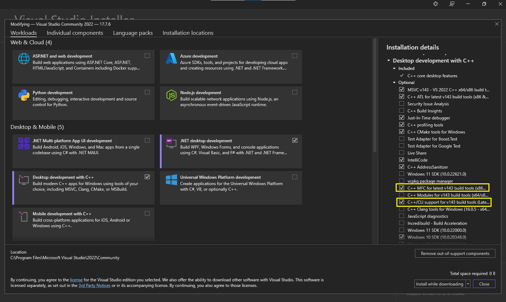Click the .NET desktop development icon

(171, 143)
